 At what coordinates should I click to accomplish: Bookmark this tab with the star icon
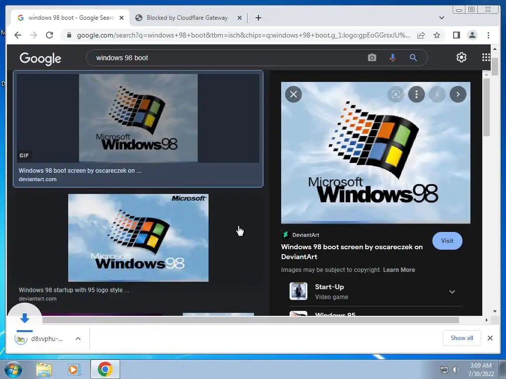pos(437,35)
